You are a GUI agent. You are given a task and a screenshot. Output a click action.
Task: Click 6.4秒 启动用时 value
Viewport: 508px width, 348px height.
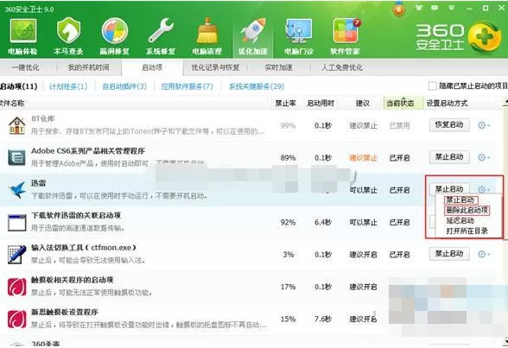click(x=323, y=223)
